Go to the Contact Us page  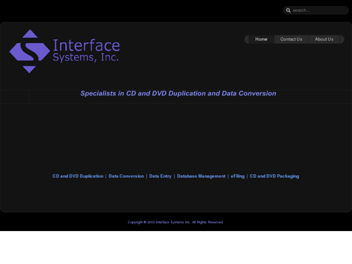click(x=291, y=39)
